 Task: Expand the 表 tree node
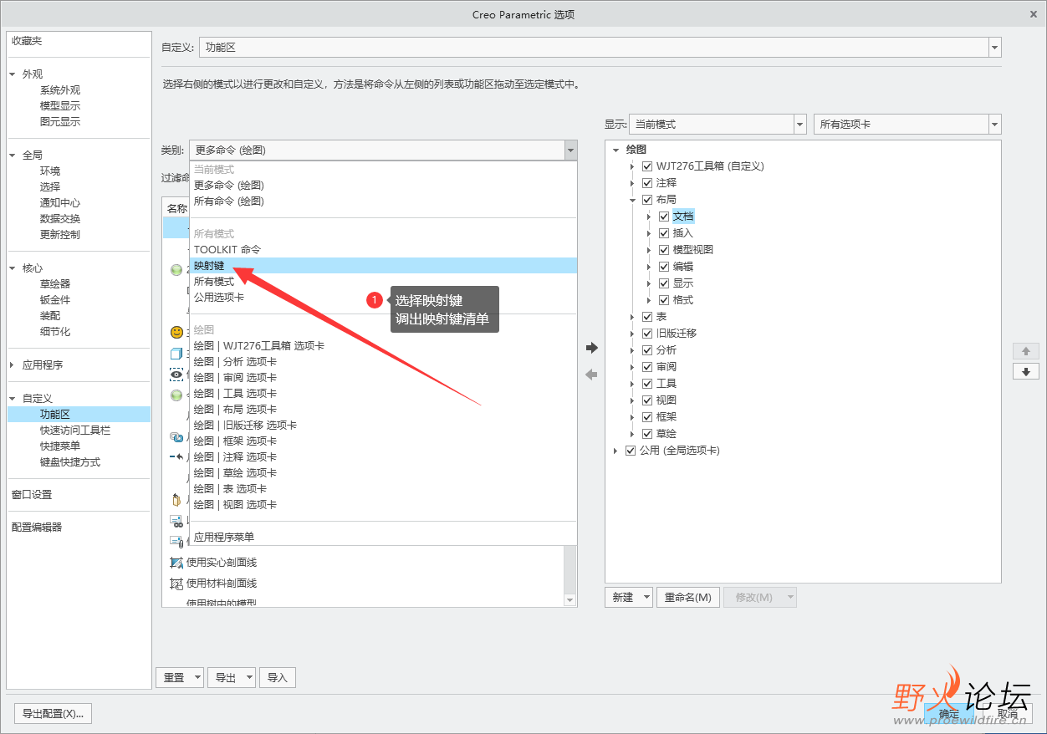[x=633, y=317]
